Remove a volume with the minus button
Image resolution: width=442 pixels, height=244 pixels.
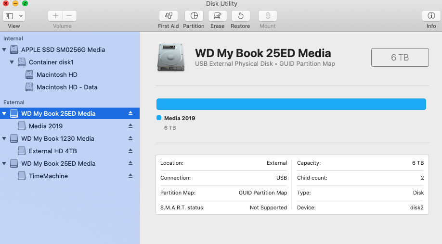[x=69, y=16]
